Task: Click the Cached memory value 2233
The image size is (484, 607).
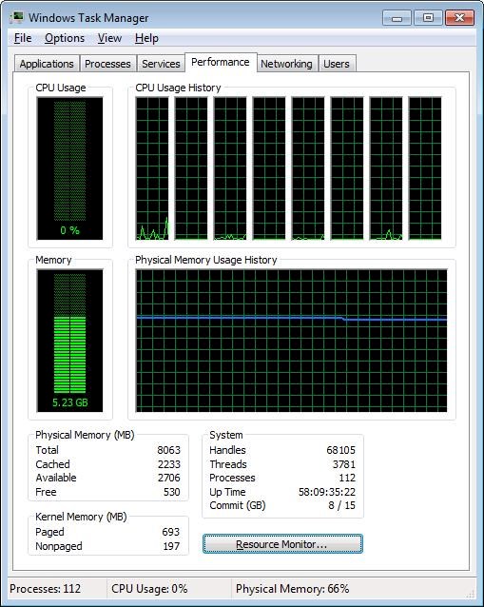Action: click(168, 464)
